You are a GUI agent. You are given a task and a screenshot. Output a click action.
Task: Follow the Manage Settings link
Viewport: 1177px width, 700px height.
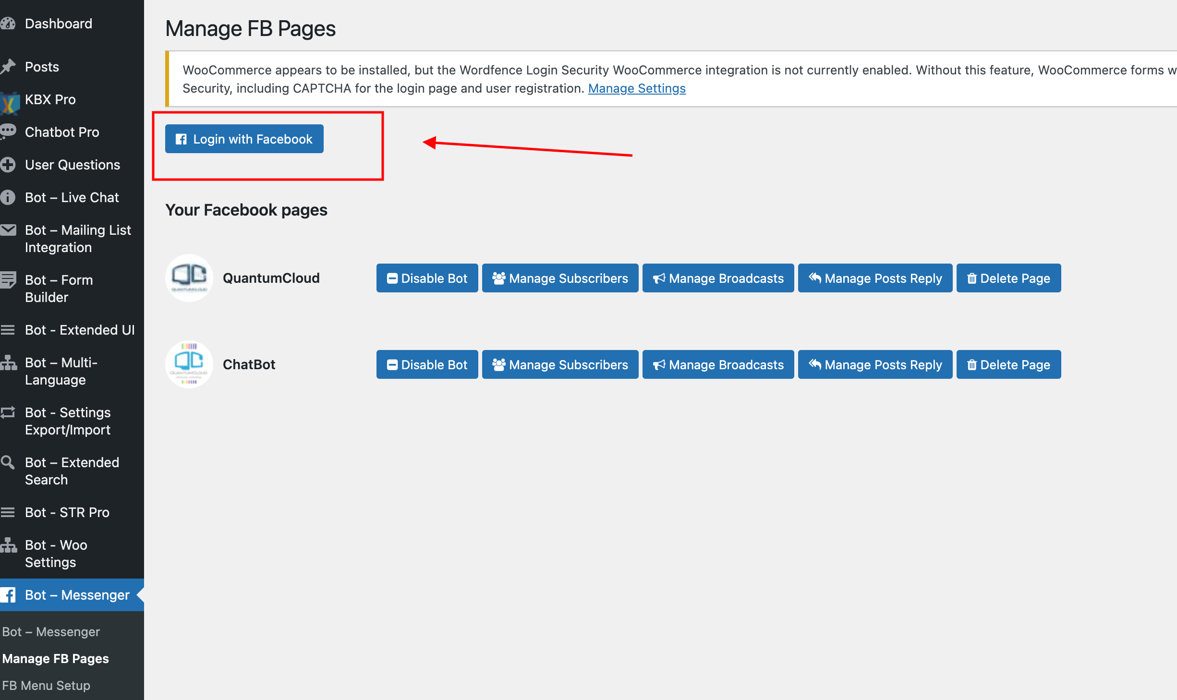(x=637, y=88)
